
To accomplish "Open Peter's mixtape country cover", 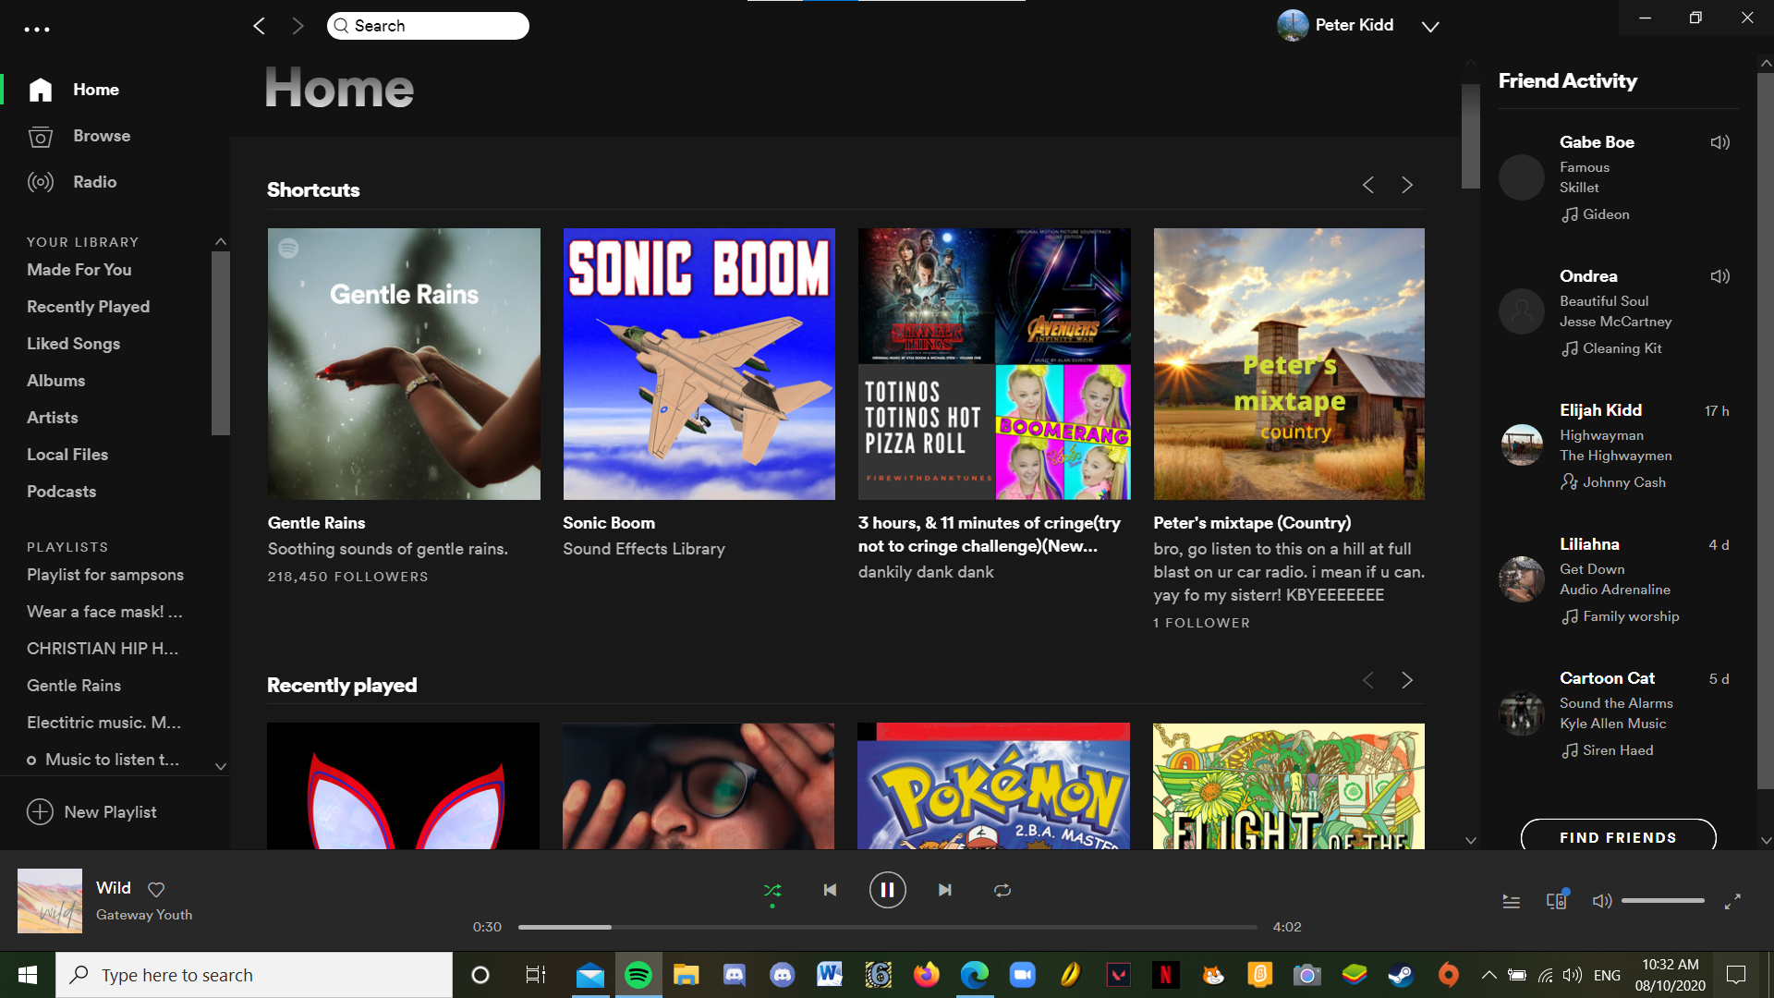I will [1289, 364].
